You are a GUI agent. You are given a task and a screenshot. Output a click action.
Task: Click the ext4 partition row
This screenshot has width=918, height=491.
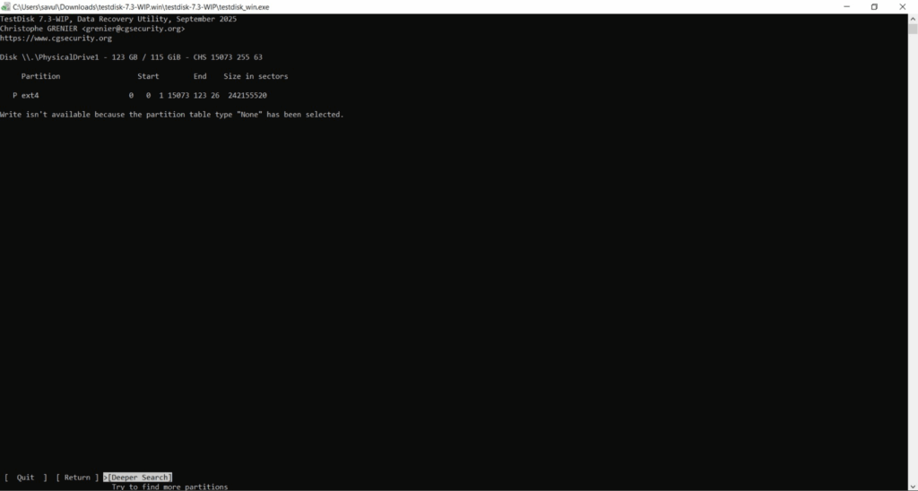point(139,95)
